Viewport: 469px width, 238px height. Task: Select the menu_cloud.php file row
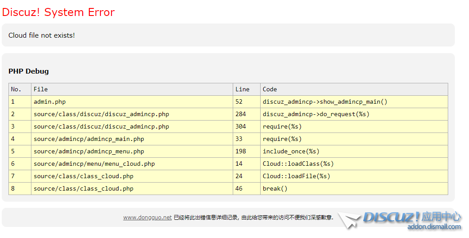coord(94,164)
